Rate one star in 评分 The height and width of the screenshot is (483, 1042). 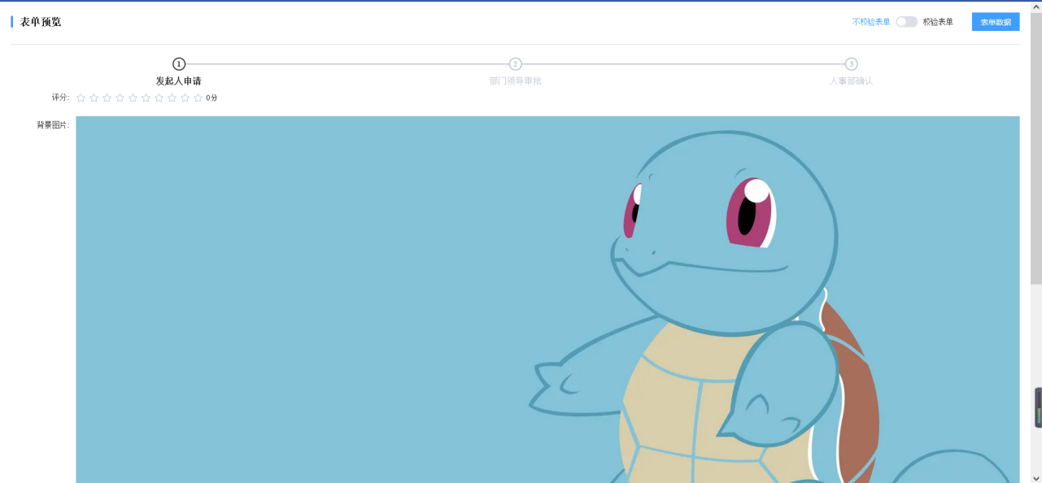81,98
